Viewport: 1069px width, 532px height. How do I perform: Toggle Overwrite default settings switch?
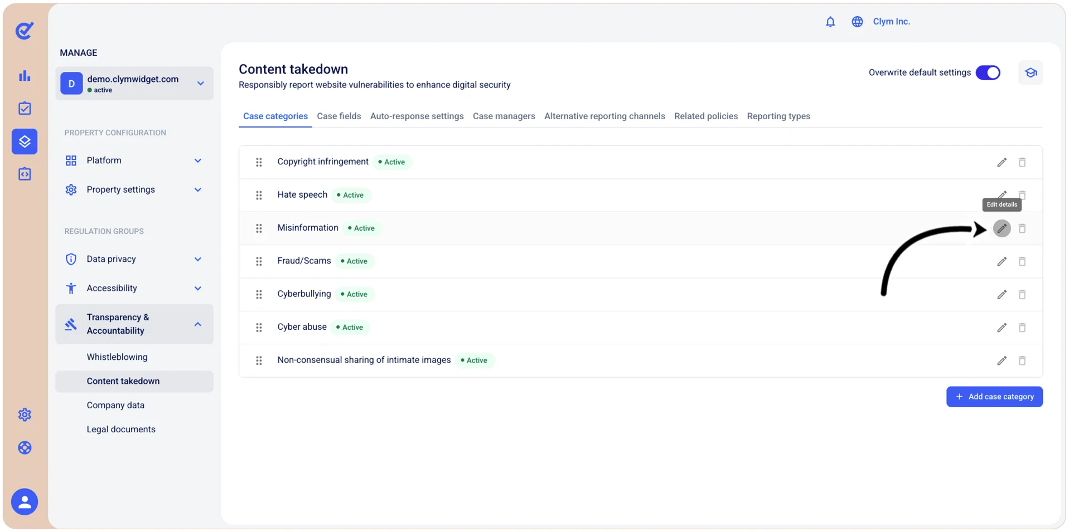[988, 72]
